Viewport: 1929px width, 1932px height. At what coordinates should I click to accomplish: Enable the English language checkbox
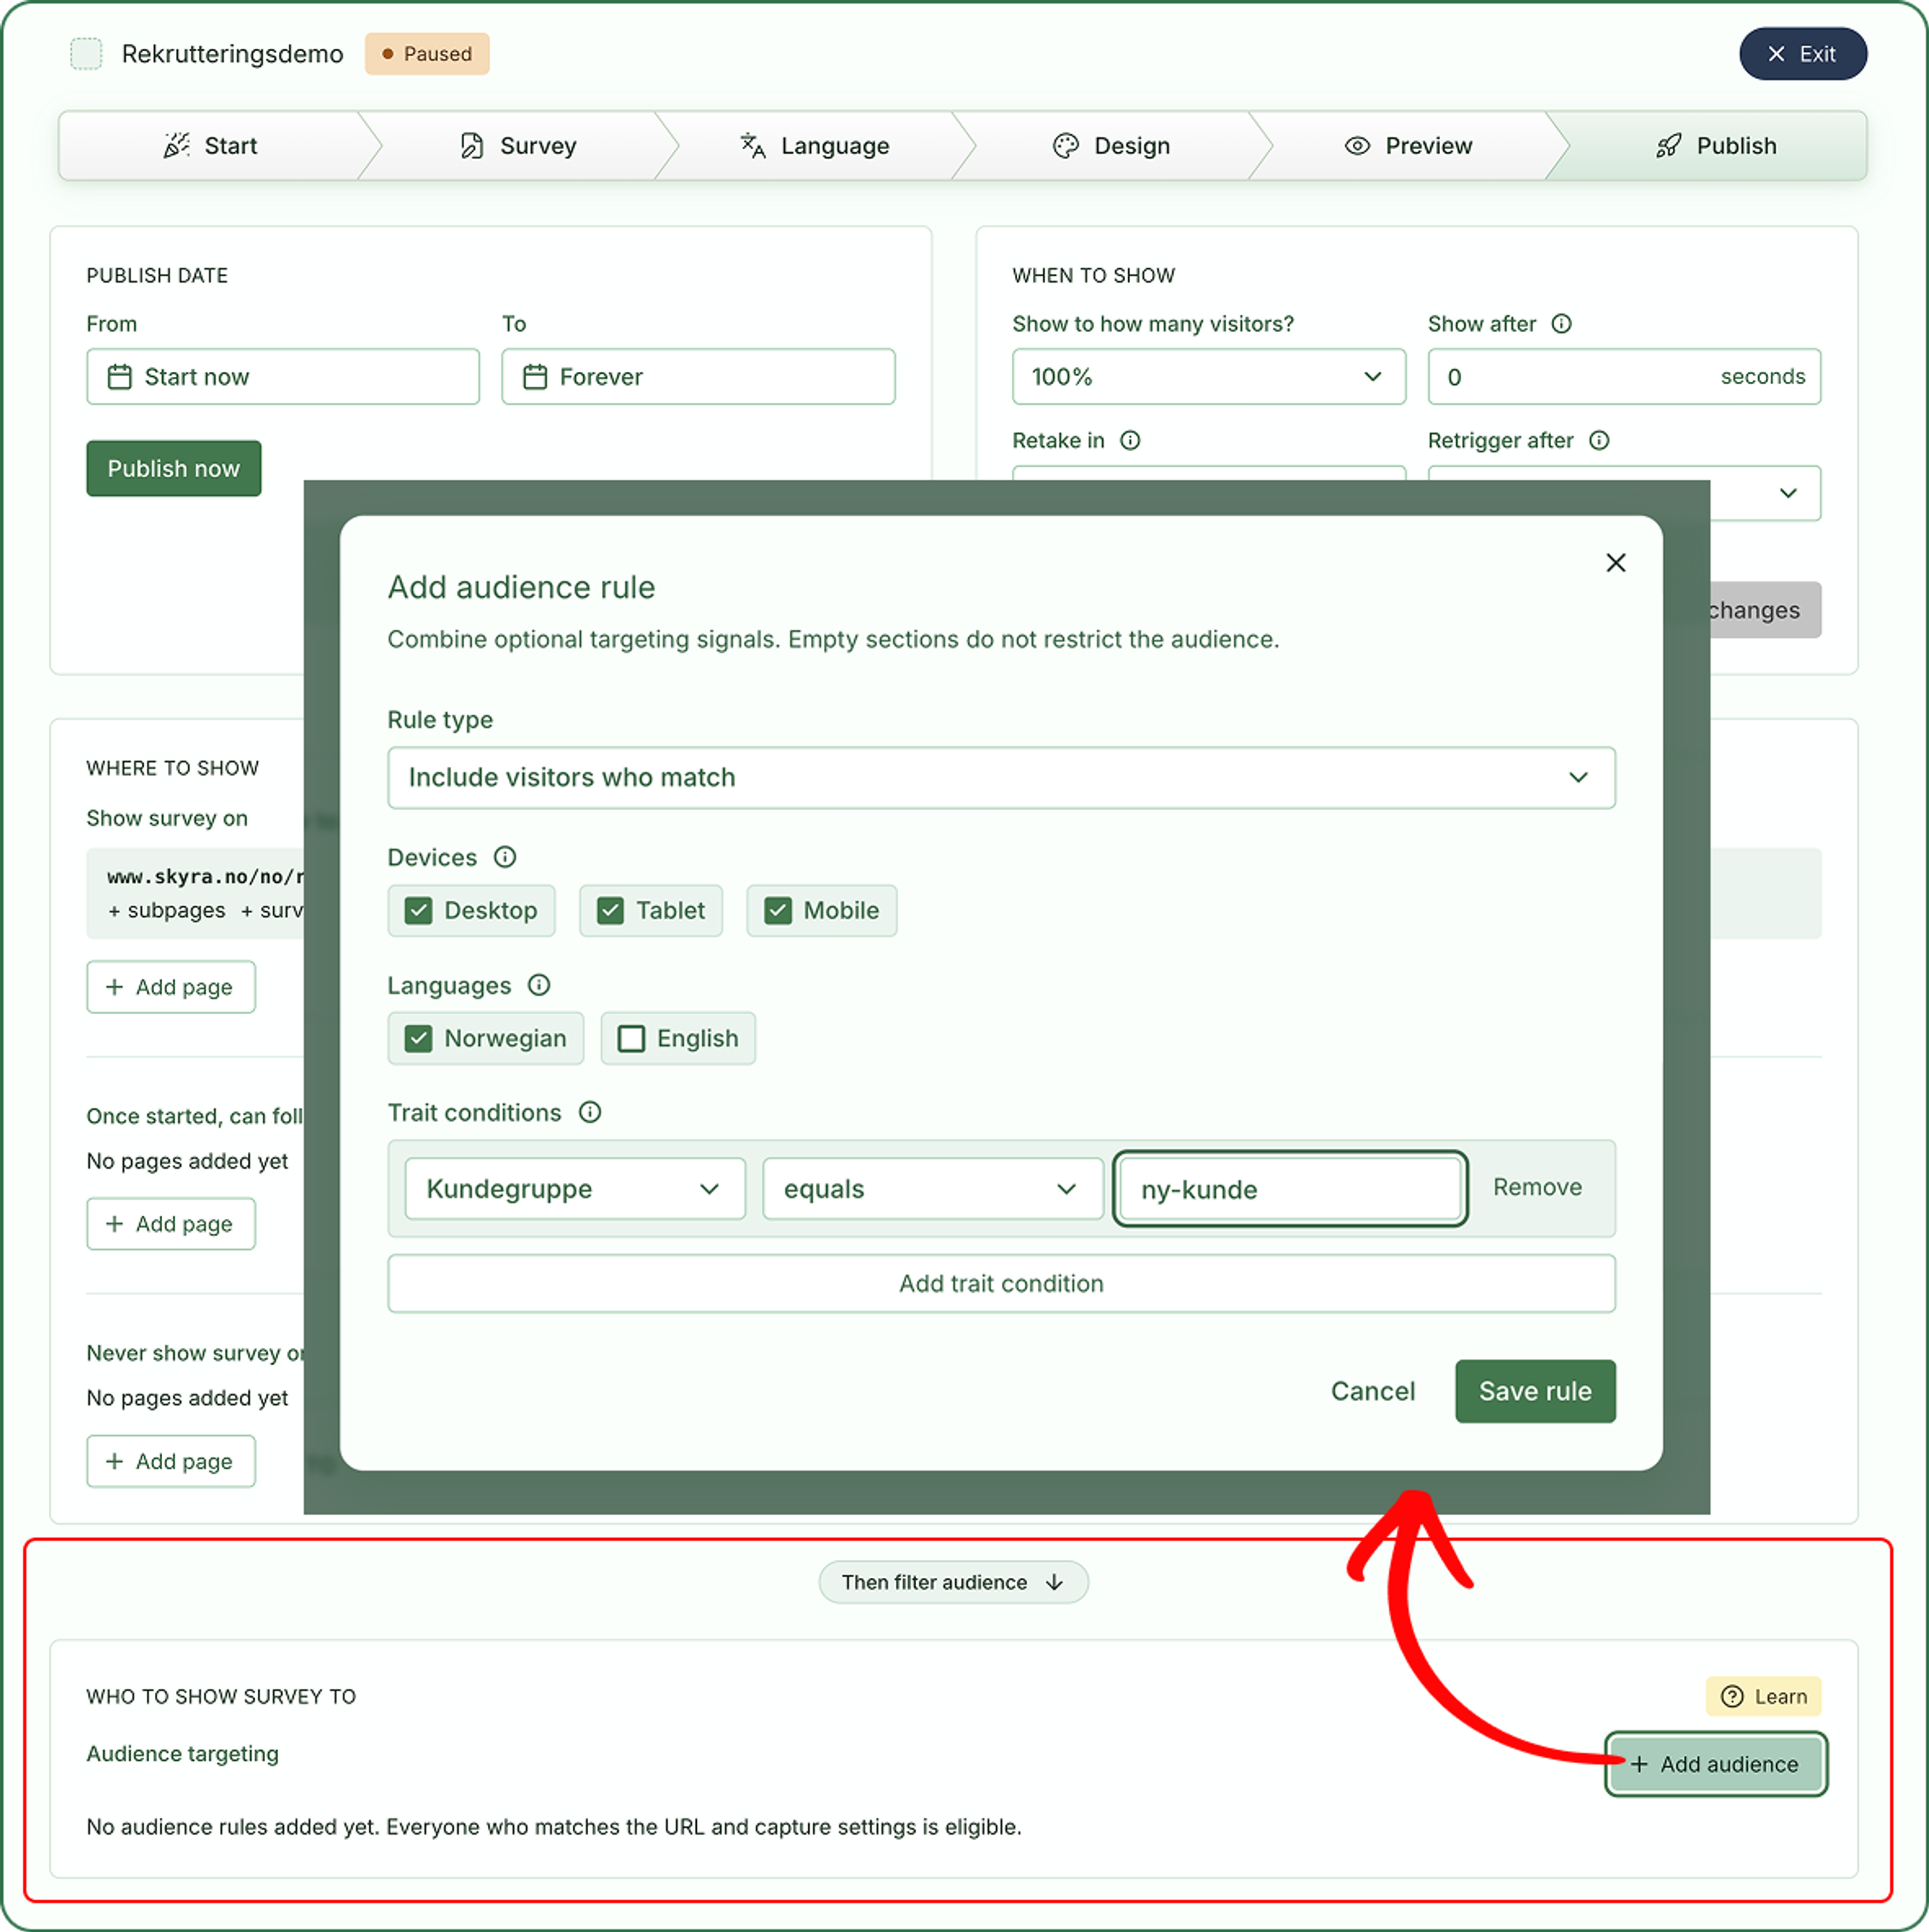pos(631,1038)
